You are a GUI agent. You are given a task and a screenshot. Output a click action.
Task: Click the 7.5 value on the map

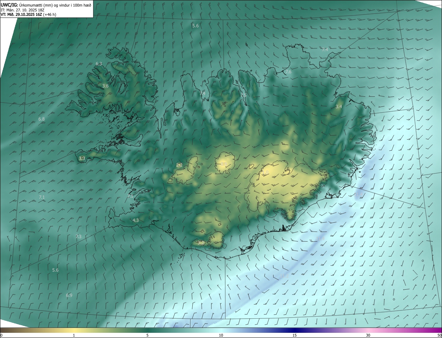(243, 95)
